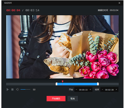This screenshot has width=124, height=108.
Task: Click the end time field 00:02:38
Action: pos(109,90)
